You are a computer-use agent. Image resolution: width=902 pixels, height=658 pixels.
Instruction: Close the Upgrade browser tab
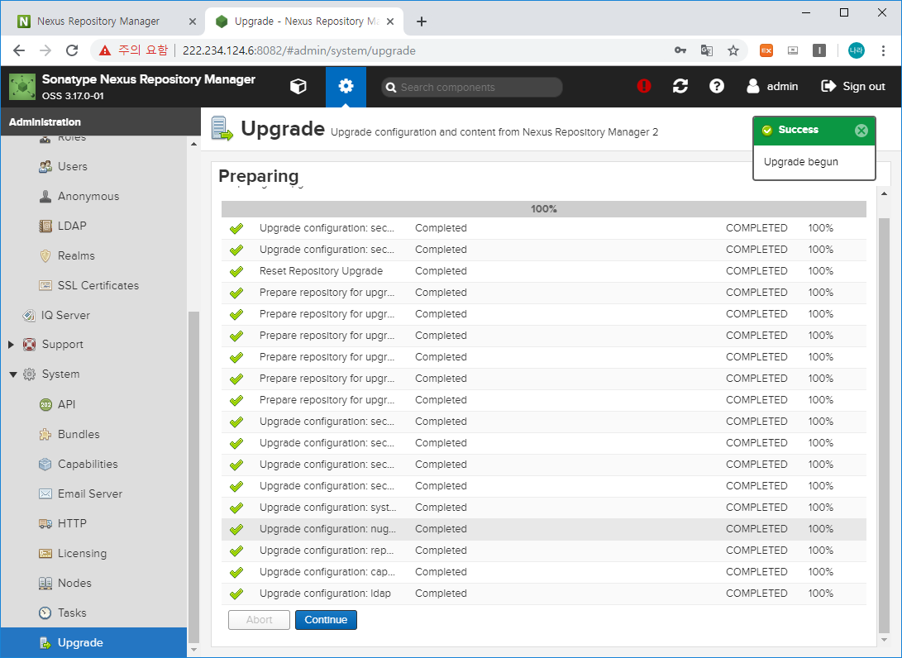[390, 21]
